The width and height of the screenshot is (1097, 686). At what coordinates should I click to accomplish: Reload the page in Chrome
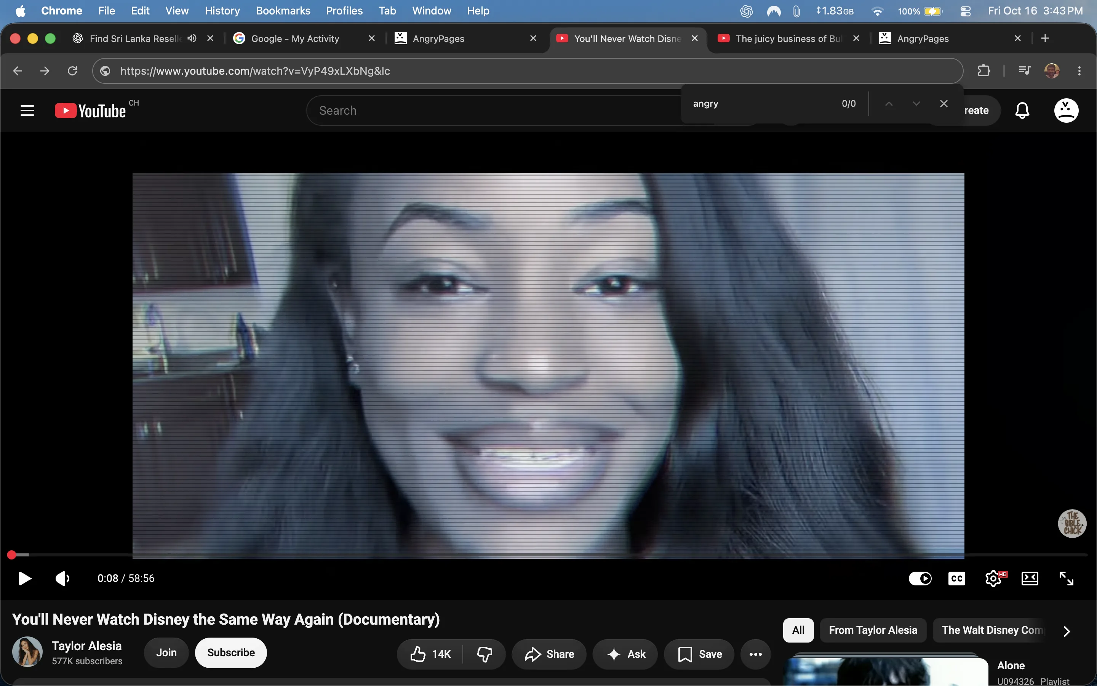(x=72, y=71)
